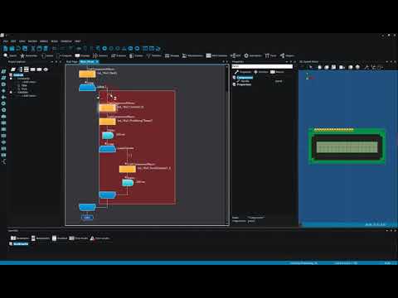Select the second yellow block inside red loop

107,122
